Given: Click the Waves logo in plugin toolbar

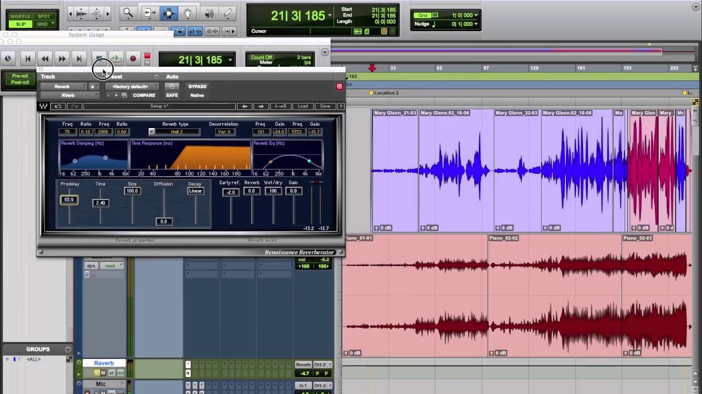Looking at the screenshot, I should 44,106.
